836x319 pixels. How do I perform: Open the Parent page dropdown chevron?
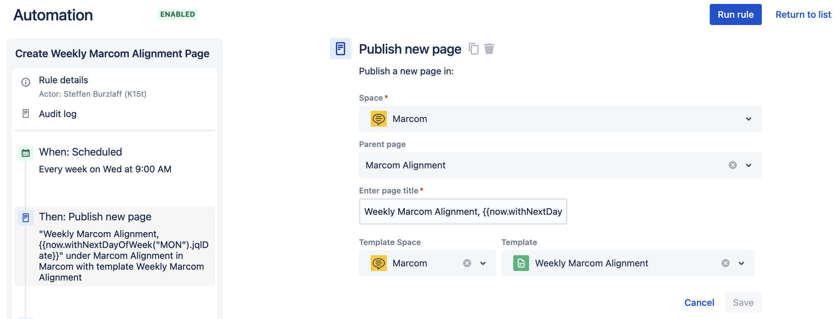748,165
